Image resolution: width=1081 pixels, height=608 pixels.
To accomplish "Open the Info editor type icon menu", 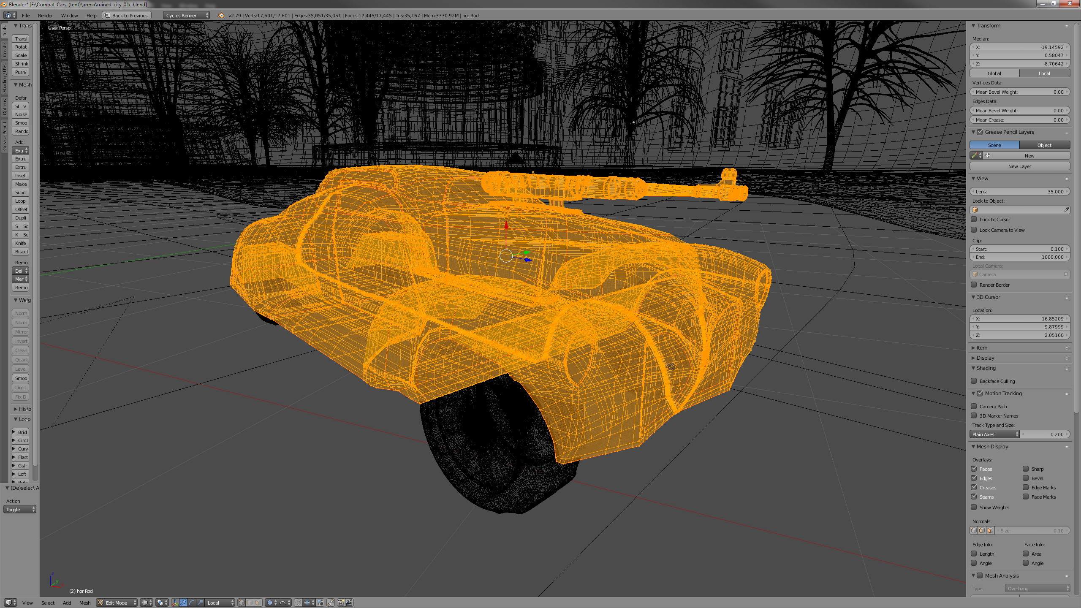I will click(x=10, y=15).
